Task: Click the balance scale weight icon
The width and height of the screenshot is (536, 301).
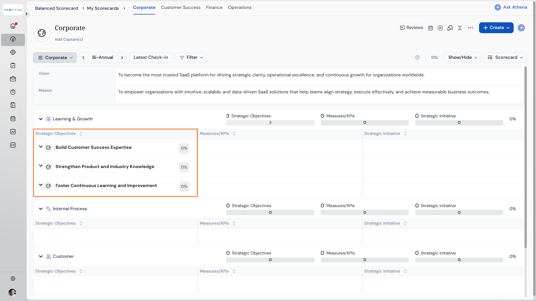Action: point(417,57)
